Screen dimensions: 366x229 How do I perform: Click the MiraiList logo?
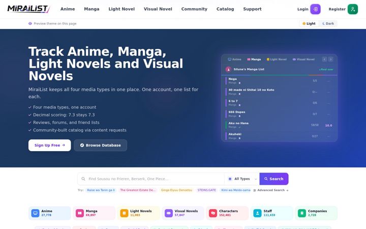(28, 9)
